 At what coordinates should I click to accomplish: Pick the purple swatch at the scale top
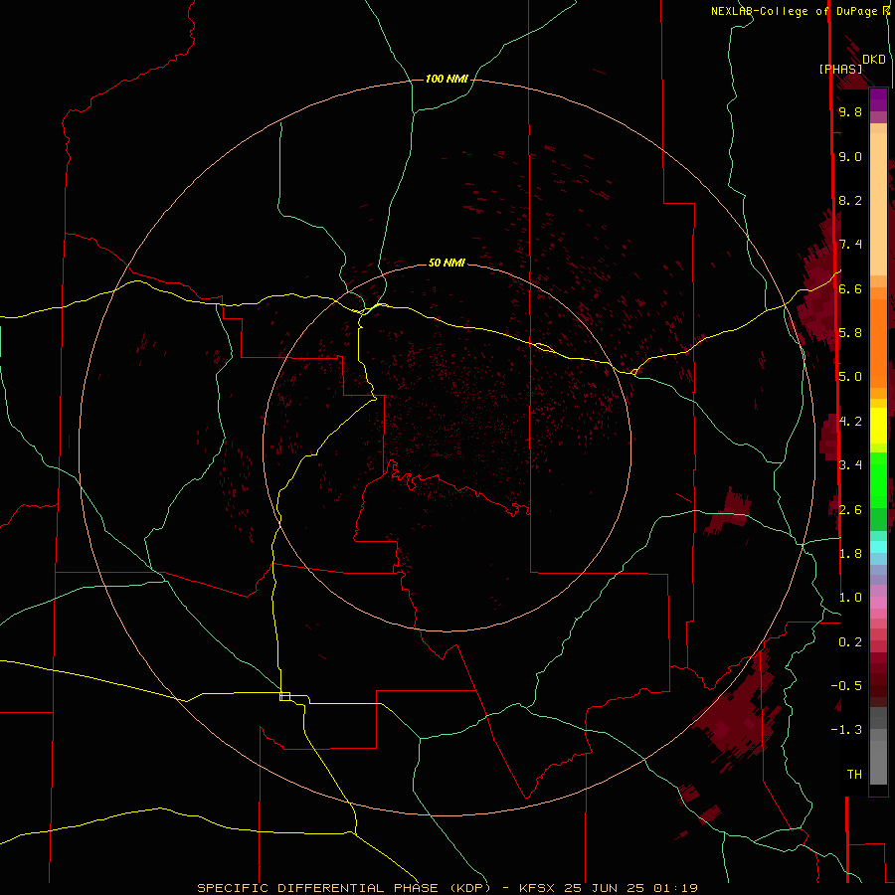pyautogui.click(x=878, y=99)
